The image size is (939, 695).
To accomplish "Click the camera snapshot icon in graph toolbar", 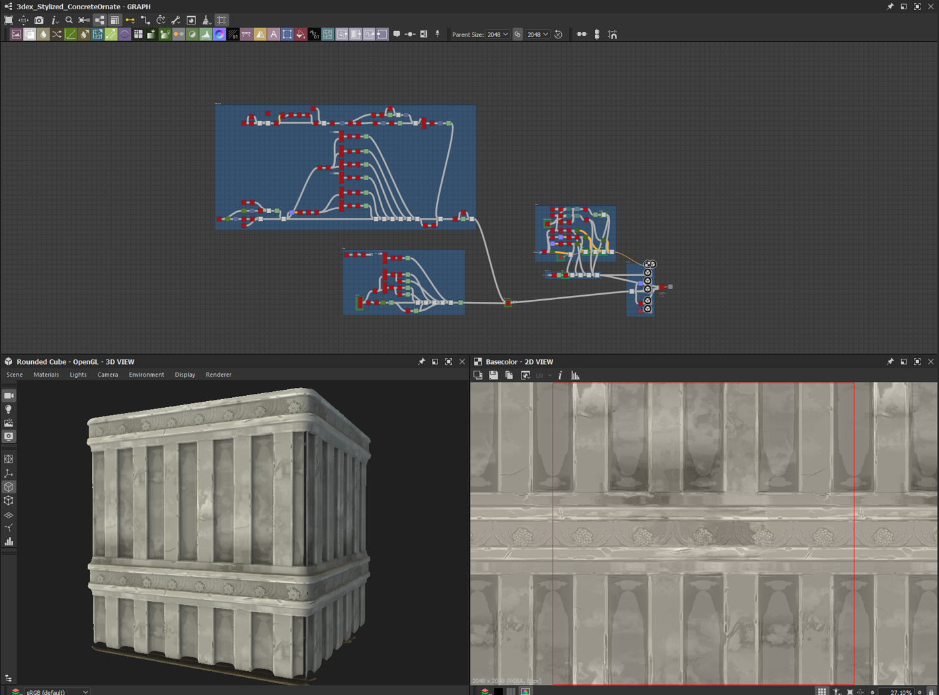I will click(39, 21).
